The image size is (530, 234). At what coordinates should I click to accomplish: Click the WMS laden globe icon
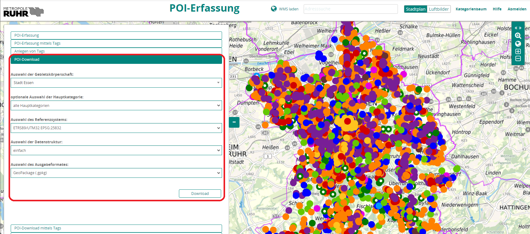click(274, 9)
